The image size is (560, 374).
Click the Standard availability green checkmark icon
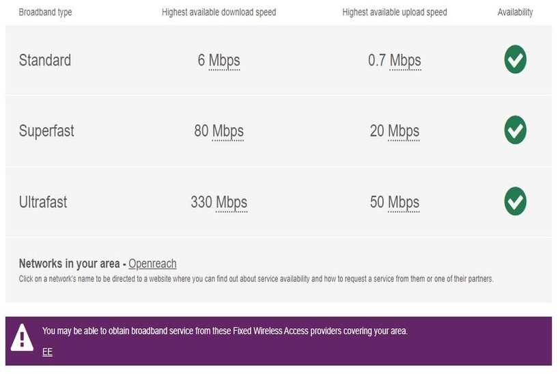coord(516,60)
